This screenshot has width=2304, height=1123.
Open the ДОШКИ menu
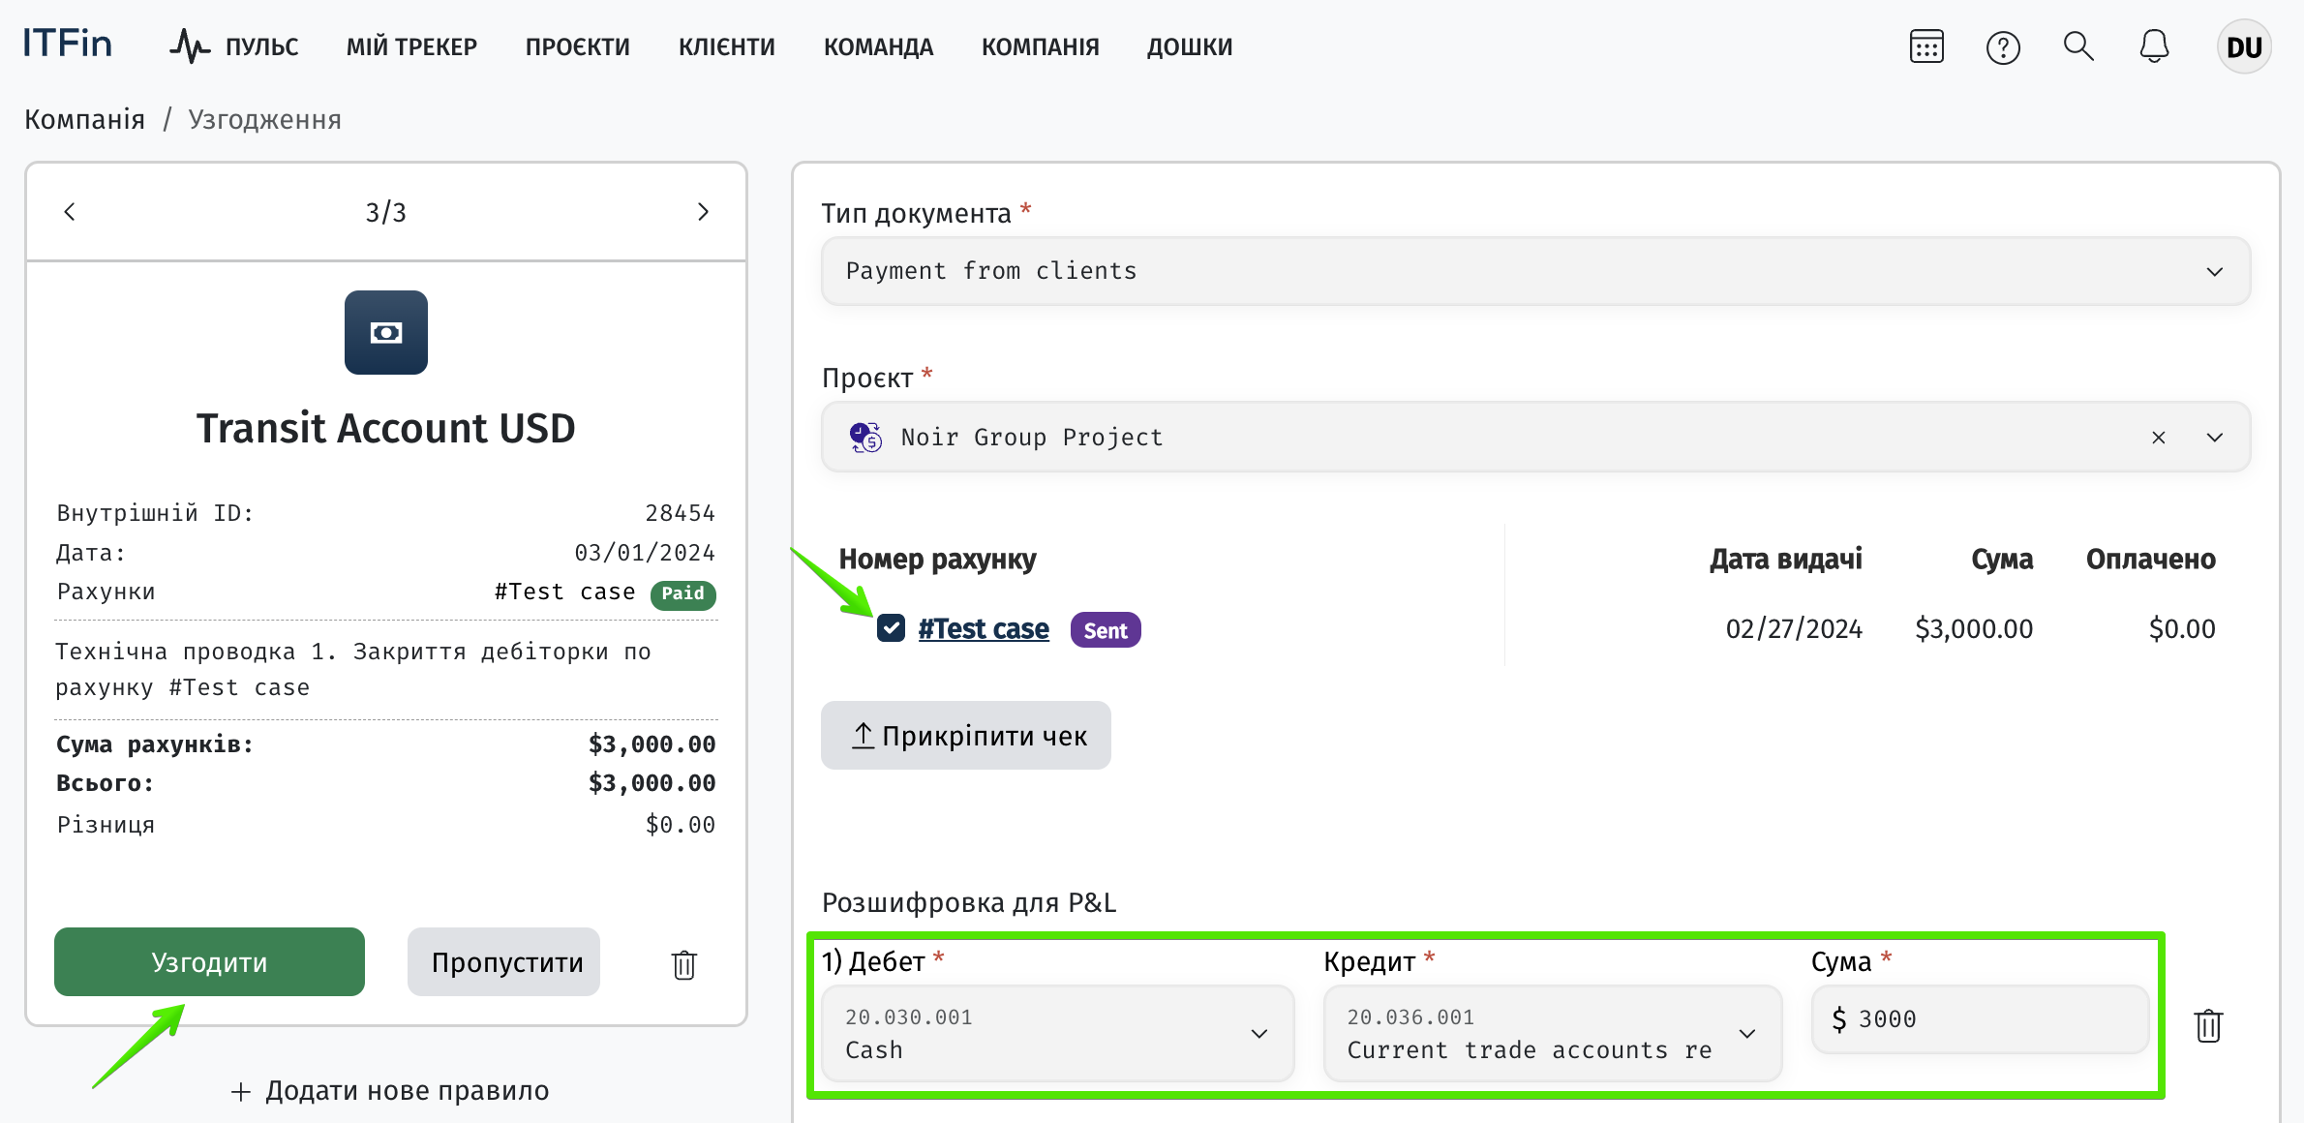pyautogui.click(x=1189, y=46)
